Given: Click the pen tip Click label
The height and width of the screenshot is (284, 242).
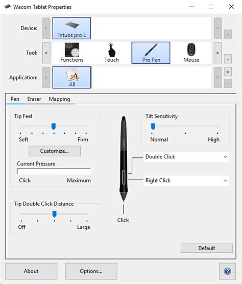Looking at the screenshot, I should tap(123, 220).
